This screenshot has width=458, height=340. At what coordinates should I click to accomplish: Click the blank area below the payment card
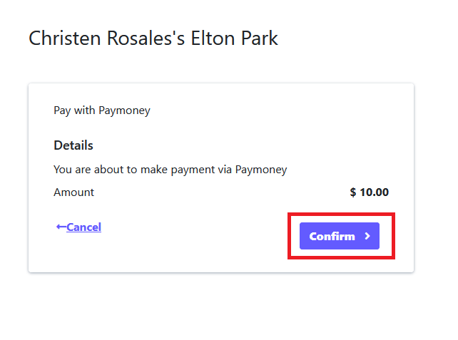point(221,306)
